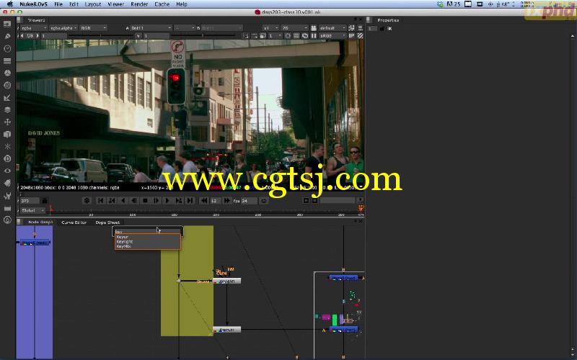Step back one frame
Viewport: 577px width, 360px height.
click(x=134, y=201)
